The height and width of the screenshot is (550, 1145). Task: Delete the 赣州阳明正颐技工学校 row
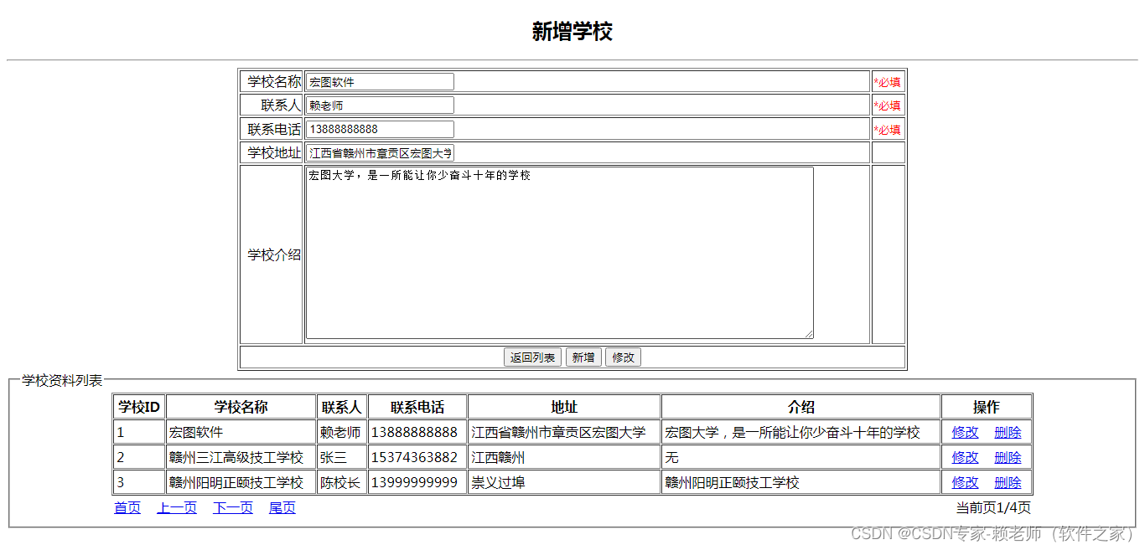1008,482
